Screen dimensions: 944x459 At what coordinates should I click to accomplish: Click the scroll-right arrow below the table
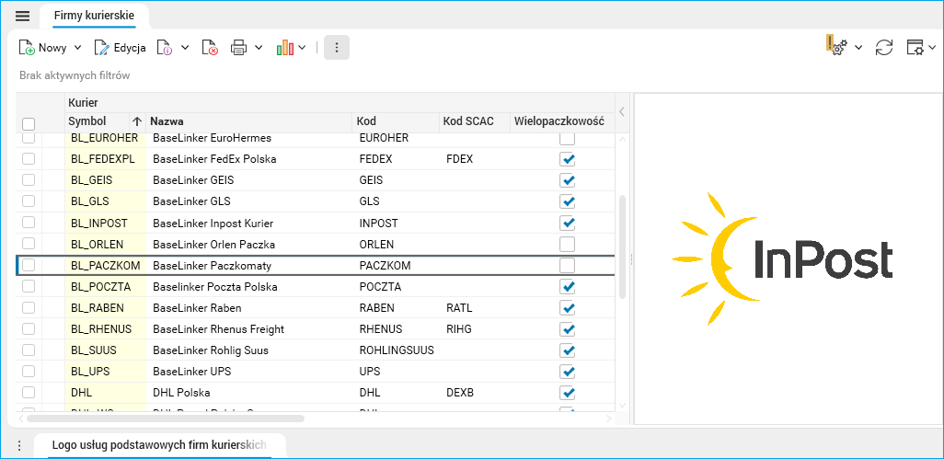609,419
